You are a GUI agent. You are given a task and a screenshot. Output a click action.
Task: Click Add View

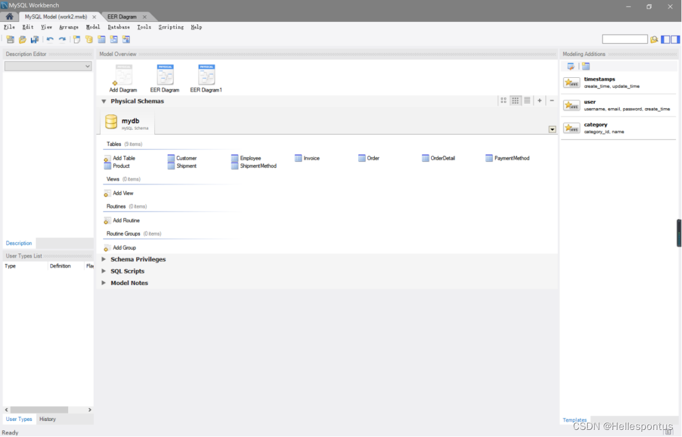point(119,193)
